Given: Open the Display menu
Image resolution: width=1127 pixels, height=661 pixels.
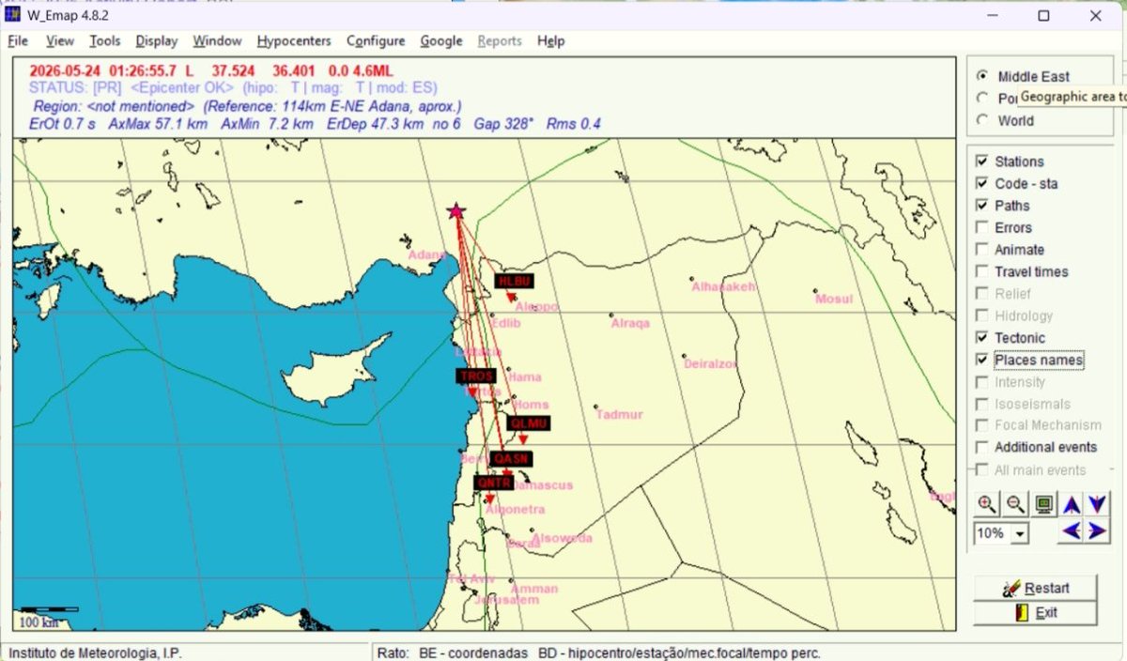Looking at the screenshot, I should coord(156,41).
